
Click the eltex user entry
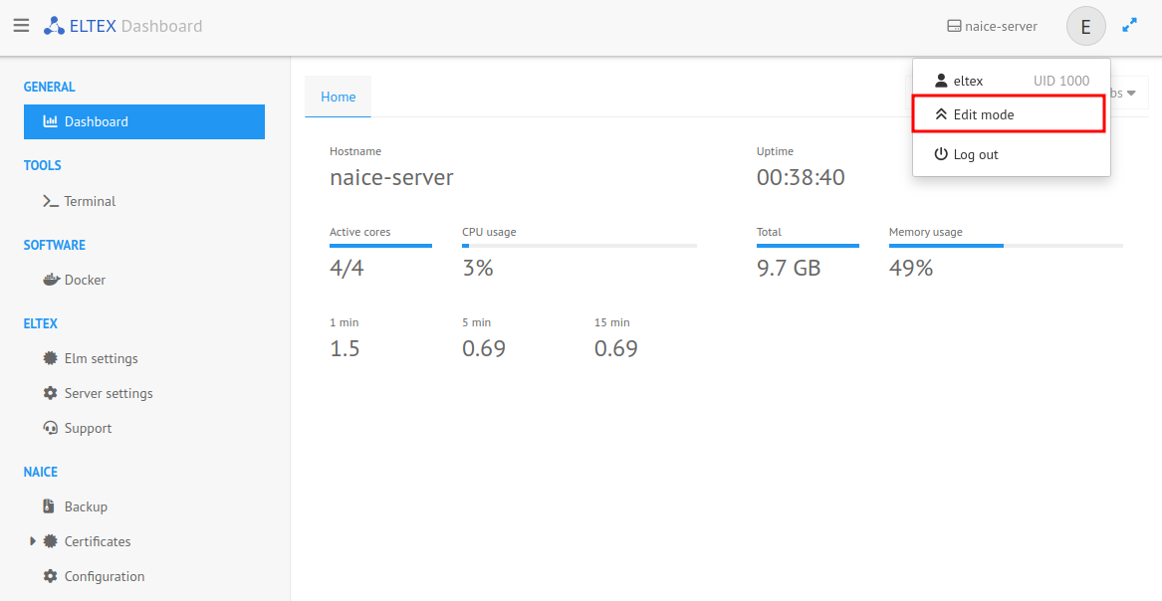coord(968,81)
